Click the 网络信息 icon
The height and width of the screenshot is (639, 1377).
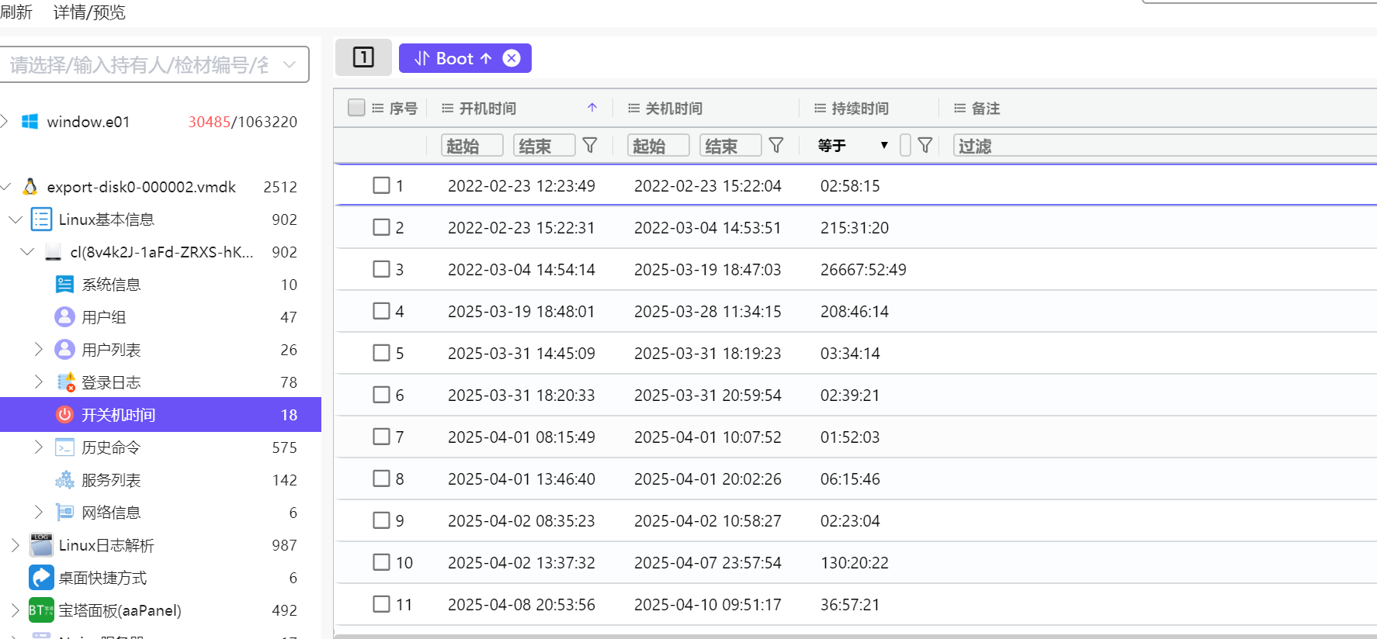pyautogui.click(x=65, y=513)
